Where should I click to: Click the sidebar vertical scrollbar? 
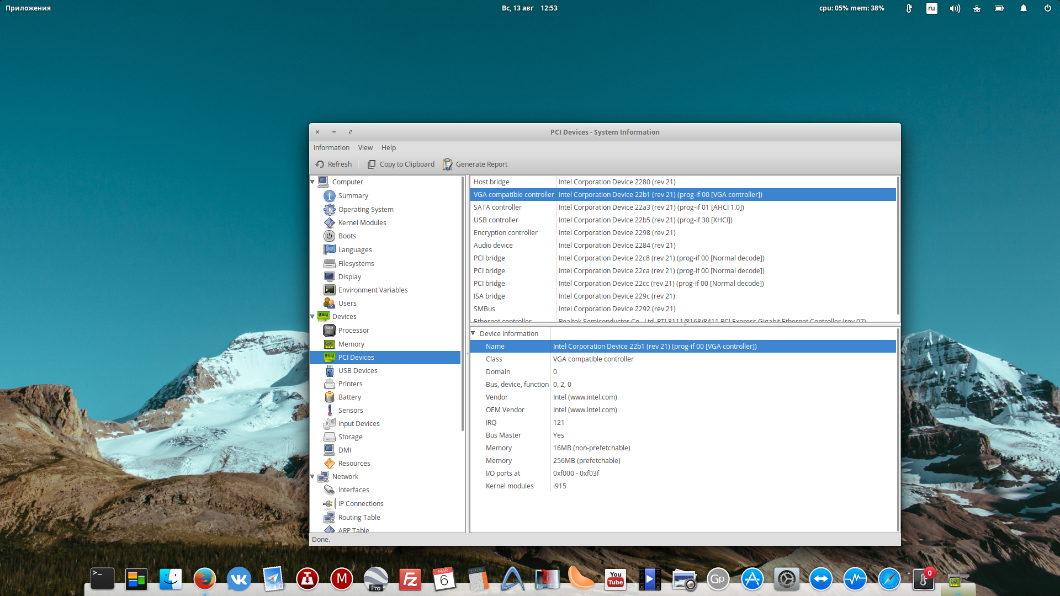pyautogui.click(x=463, y=304)
